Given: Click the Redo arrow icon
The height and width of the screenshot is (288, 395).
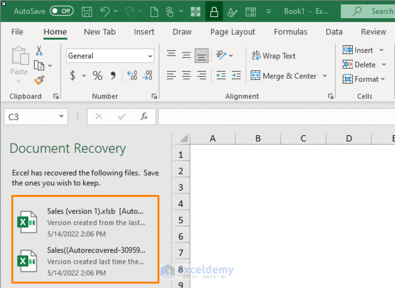Looking at the screenshot, I should (x=130, y=11).
